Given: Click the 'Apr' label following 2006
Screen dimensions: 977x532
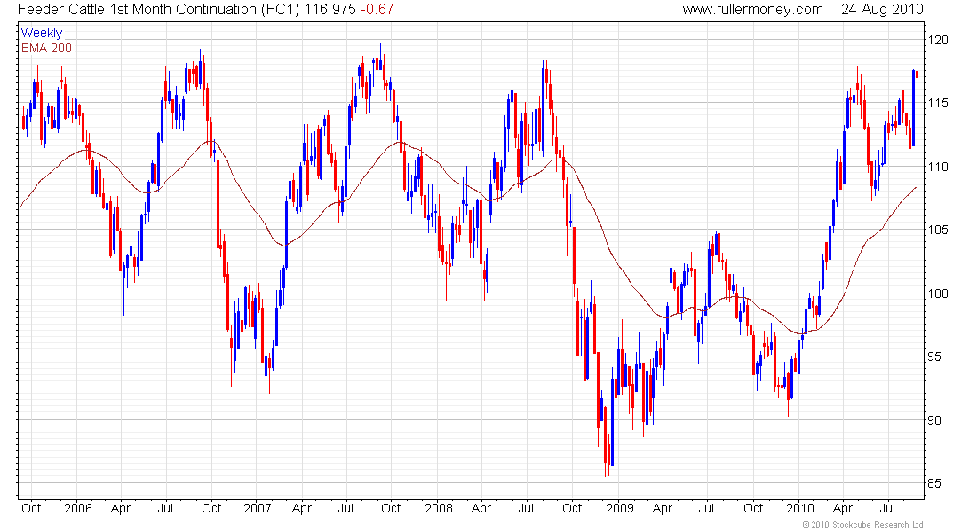Looking at the screenshot, I should coord(121,508).
